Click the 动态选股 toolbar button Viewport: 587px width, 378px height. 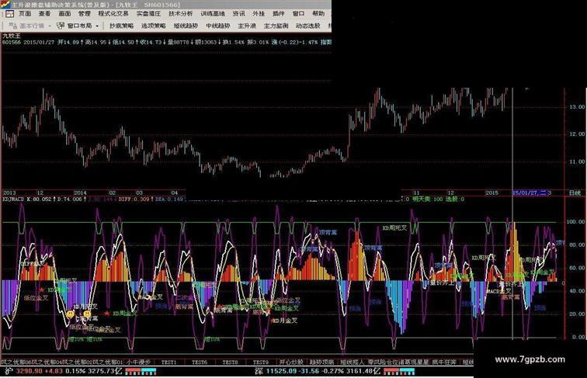click(x=308, y=26)
